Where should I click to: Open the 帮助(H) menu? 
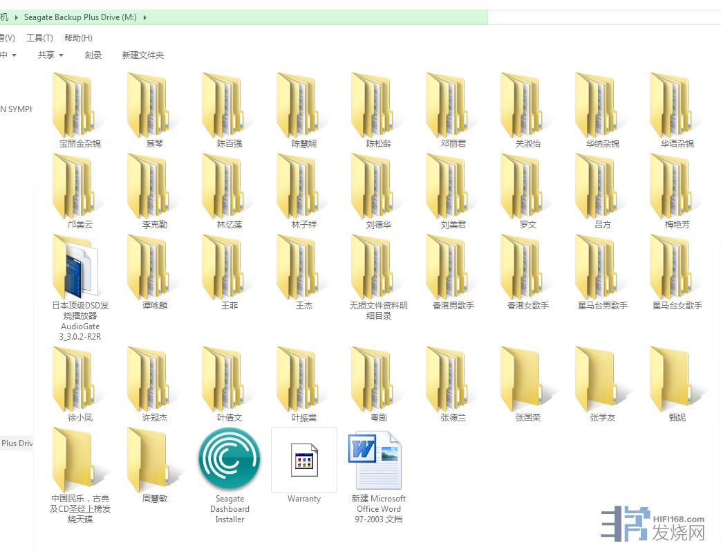point(78,38)
